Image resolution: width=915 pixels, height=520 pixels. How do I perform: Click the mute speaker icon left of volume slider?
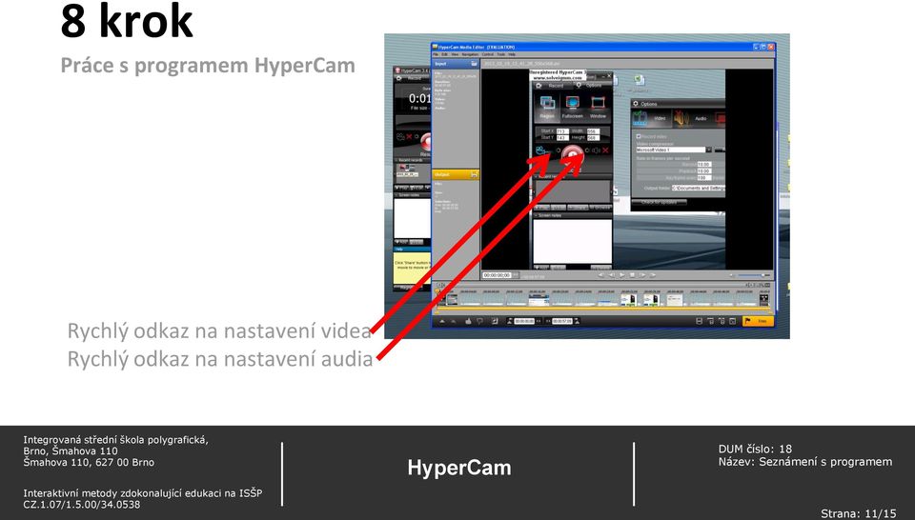pos(732,275)
